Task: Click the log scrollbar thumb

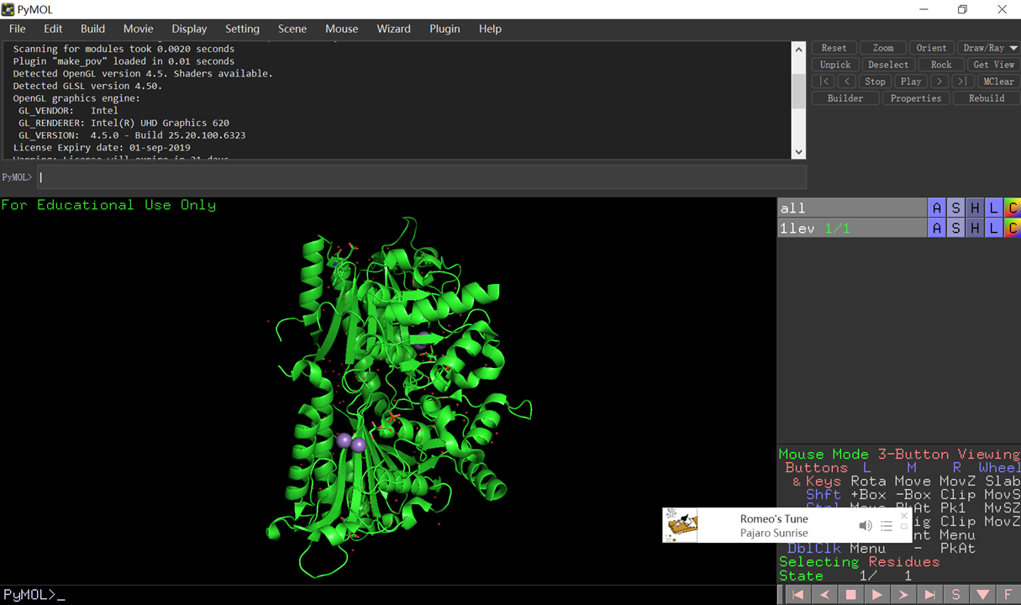Action: [798, 90]
